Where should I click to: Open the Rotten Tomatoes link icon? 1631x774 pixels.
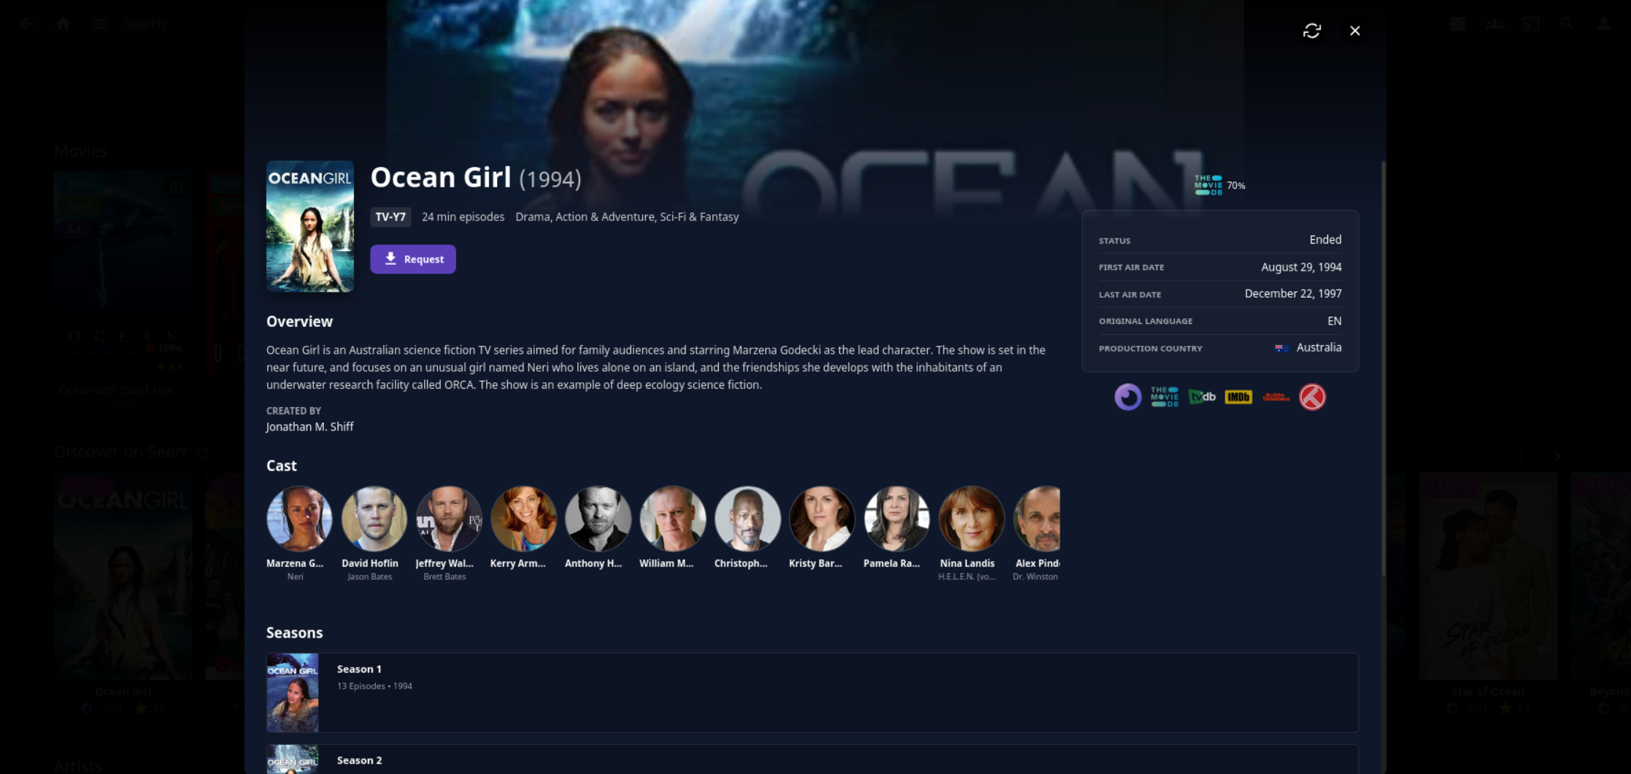[1276, 397]
